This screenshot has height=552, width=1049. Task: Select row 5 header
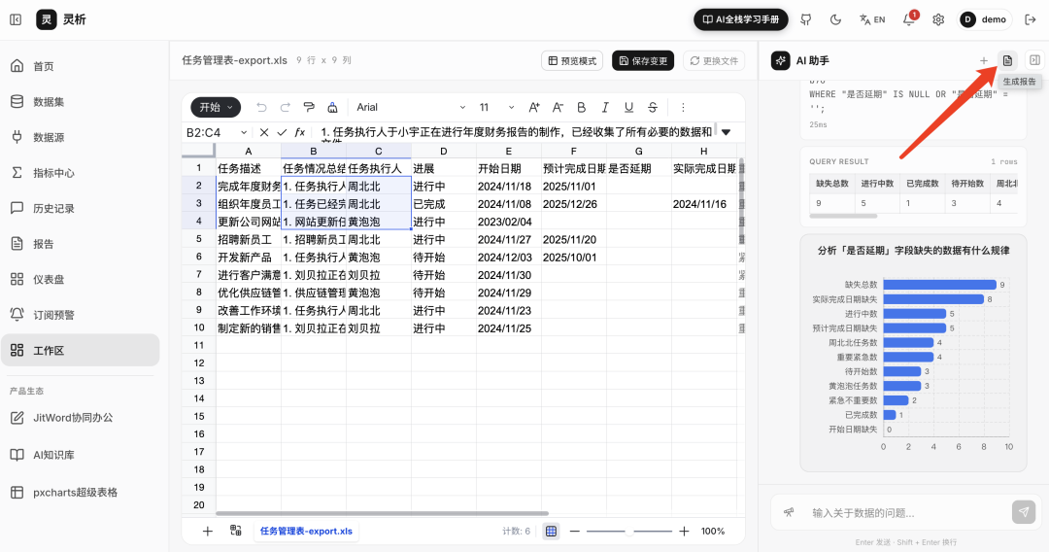[x=199, y=239]
